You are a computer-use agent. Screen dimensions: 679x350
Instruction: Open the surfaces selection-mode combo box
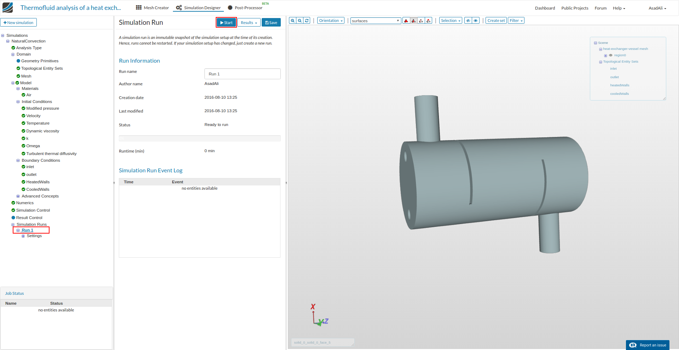(x=376, y=21)
